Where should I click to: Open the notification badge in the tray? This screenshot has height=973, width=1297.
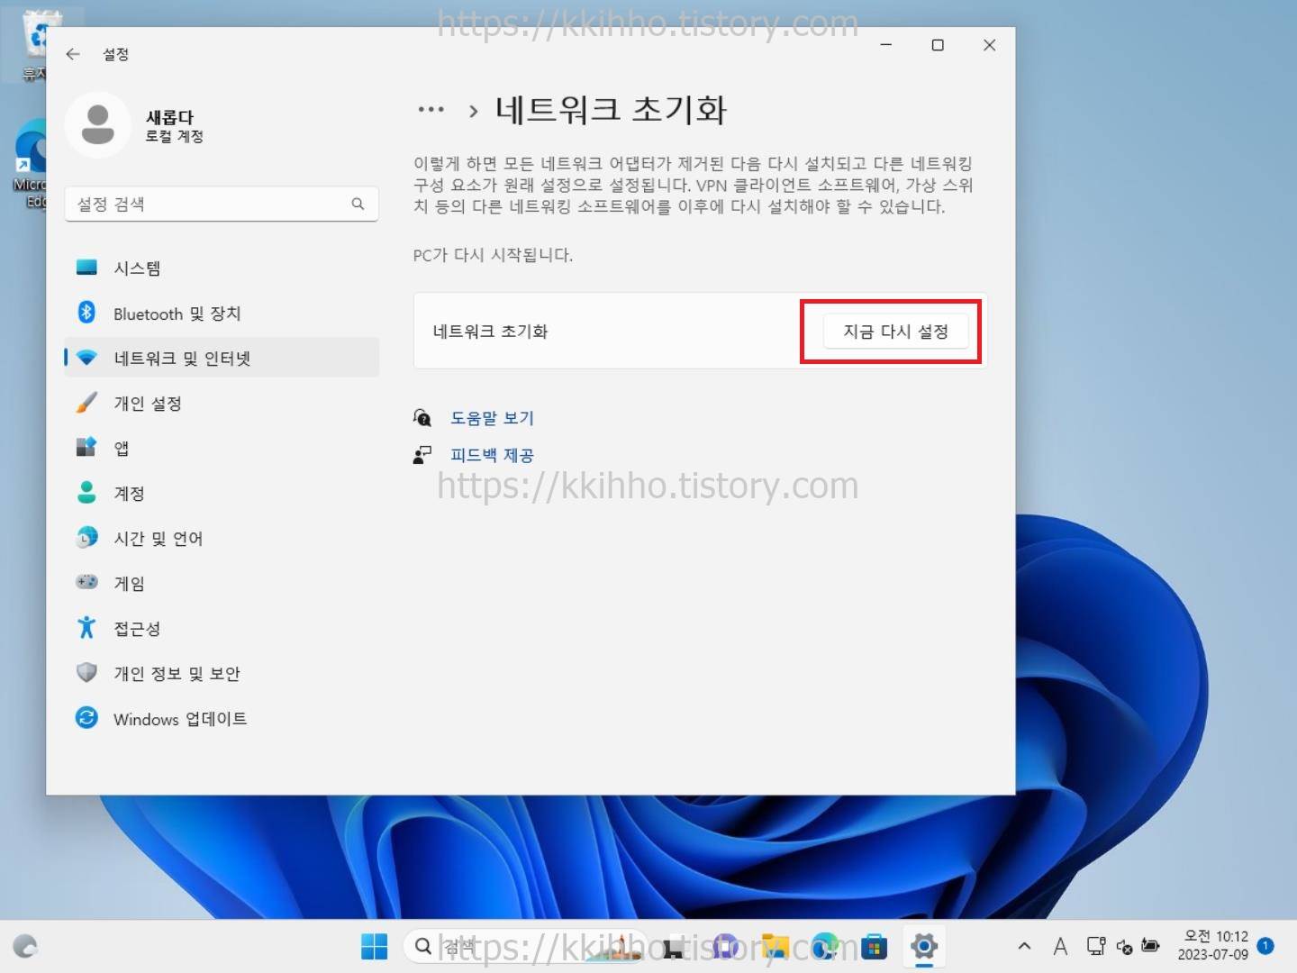pyautogui.click(x=1265, y=946)
